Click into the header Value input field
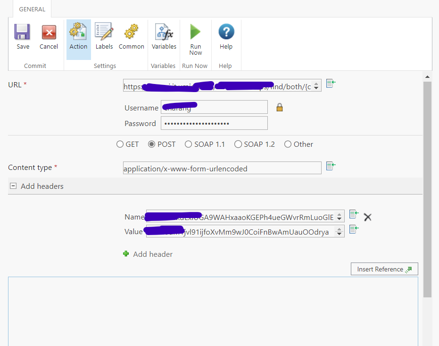This screenshot has height=346, width=439. [245, 231]
